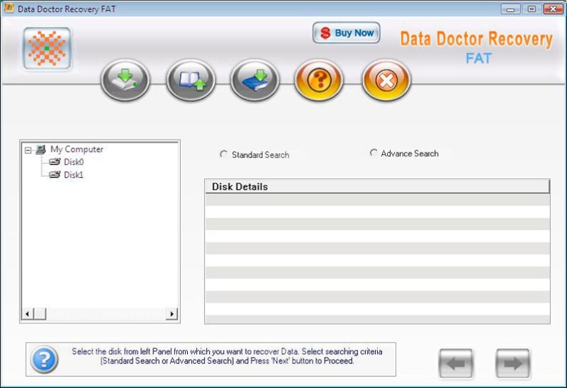The image size is (567, 388).
Task: Select the Standard Search radio button
Action: 223,154
